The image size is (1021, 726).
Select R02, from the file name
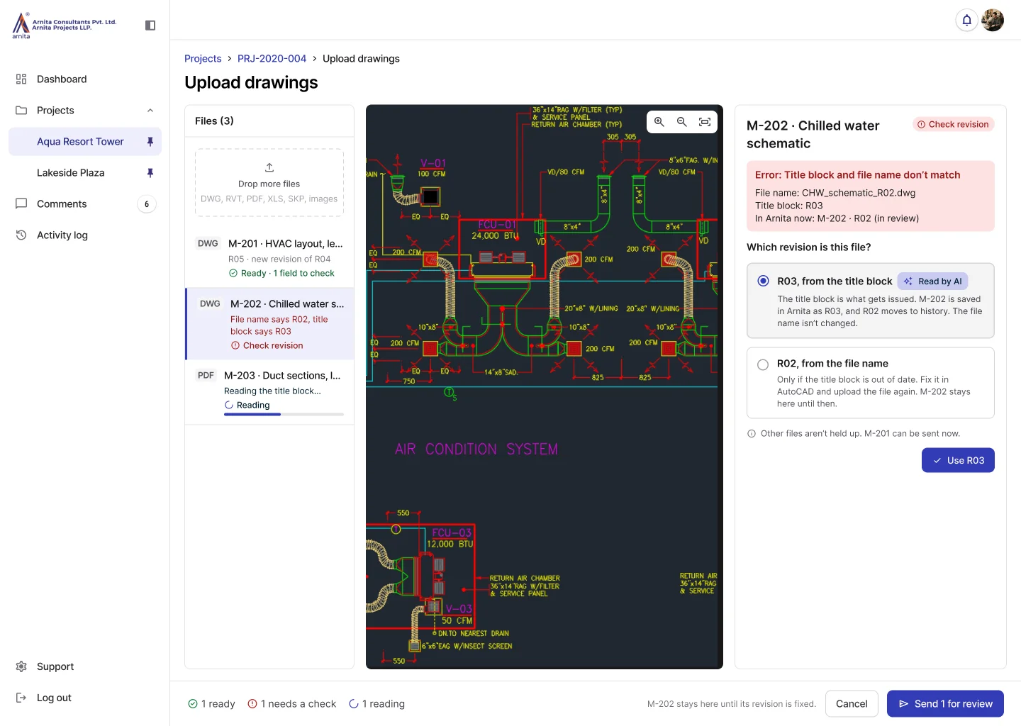871,383
